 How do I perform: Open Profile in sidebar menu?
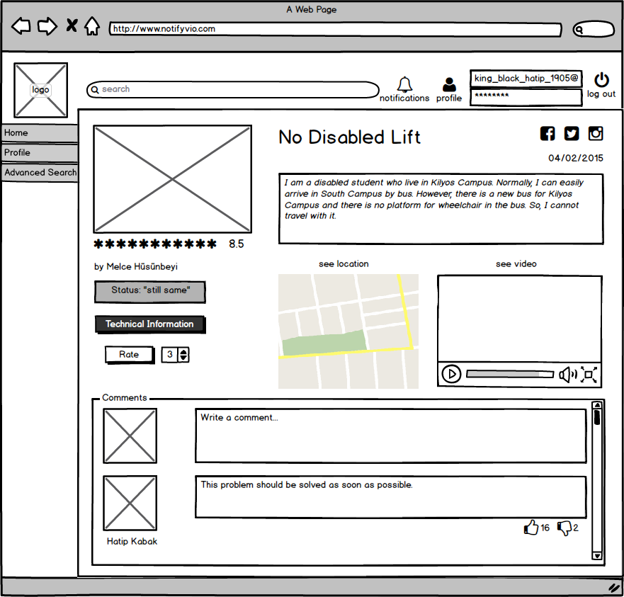[40, 153]
